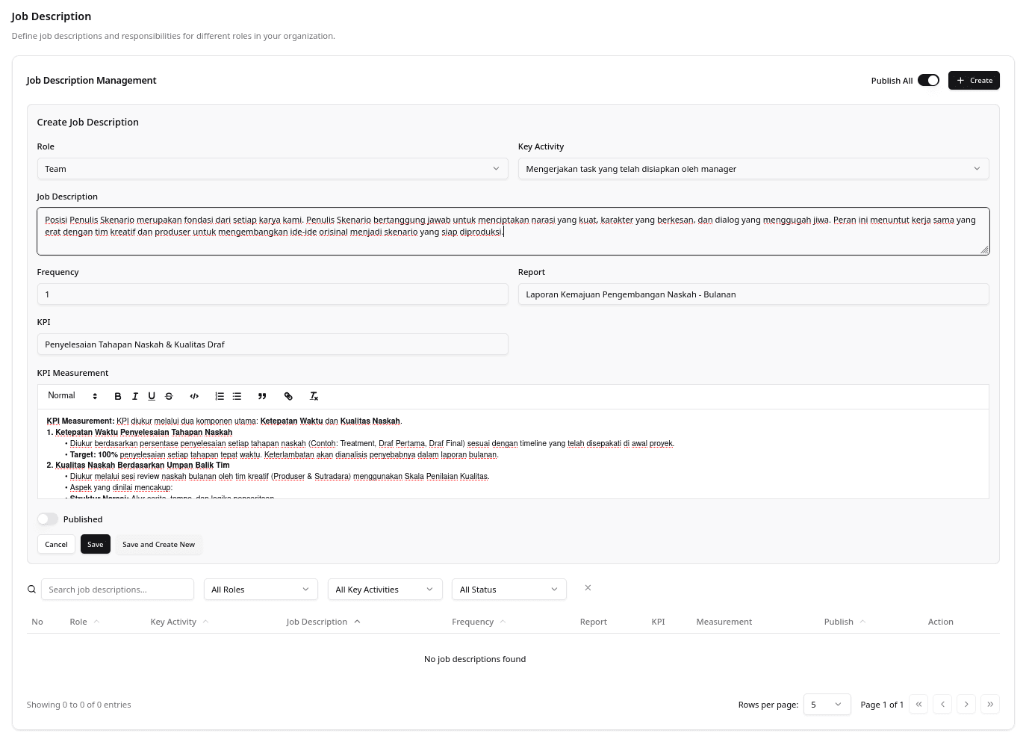
Task: Click the Search job descriptions field
Action: coord(117,590)
